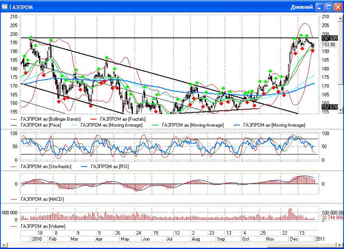Click the ГАЗПРОМ window title text

pyautogui.click(x=21, y=7)
